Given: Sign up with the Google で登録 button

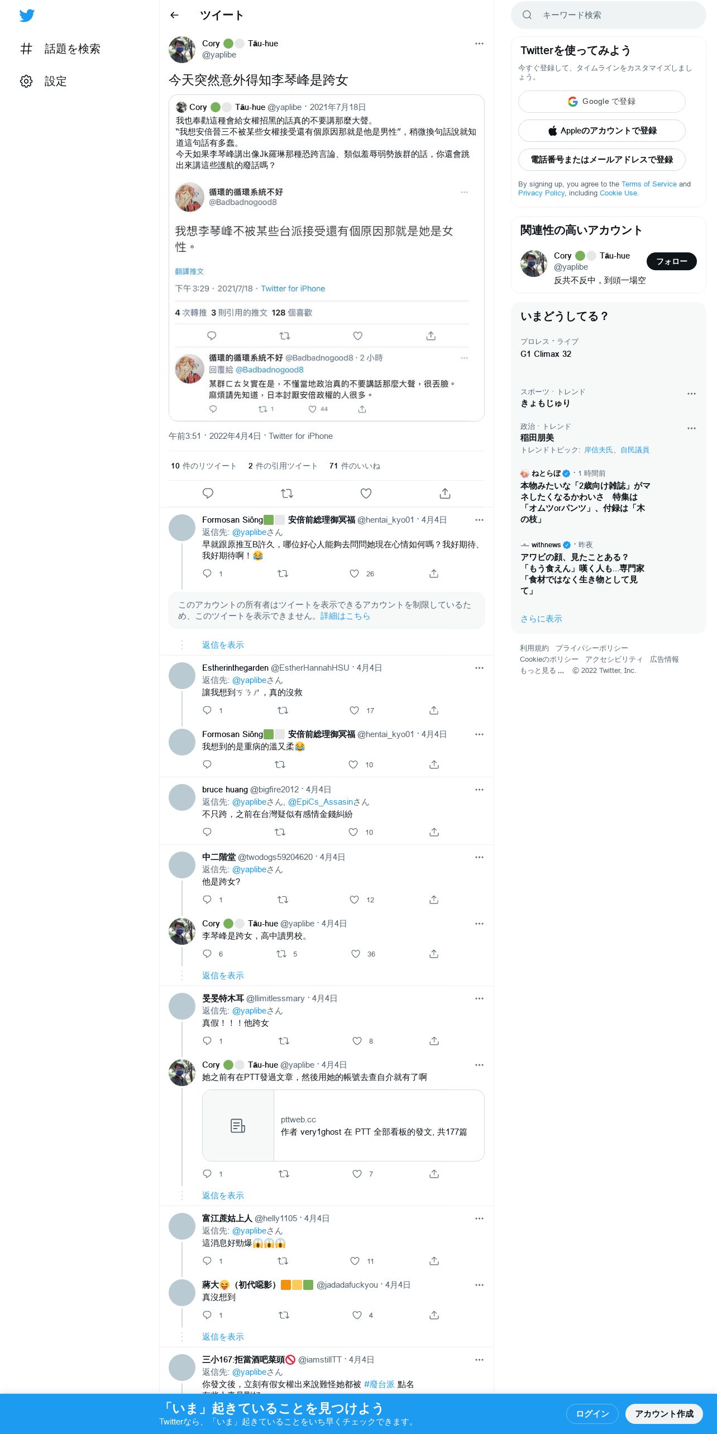Looking at the screenshot, I should coord(601,102).
